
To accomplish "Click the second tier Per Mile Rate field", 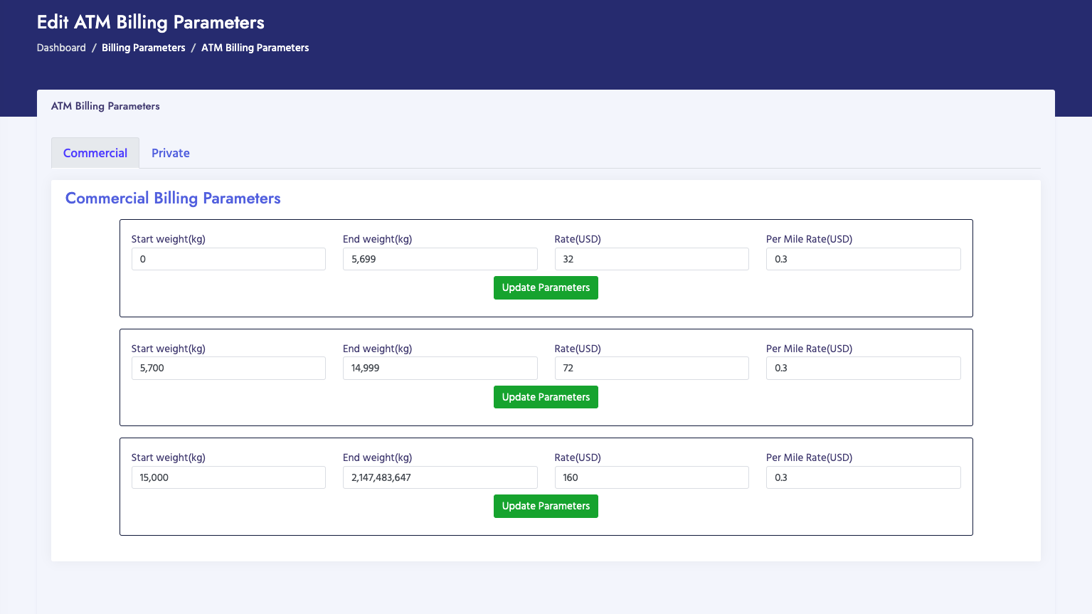I will [863, 368].
